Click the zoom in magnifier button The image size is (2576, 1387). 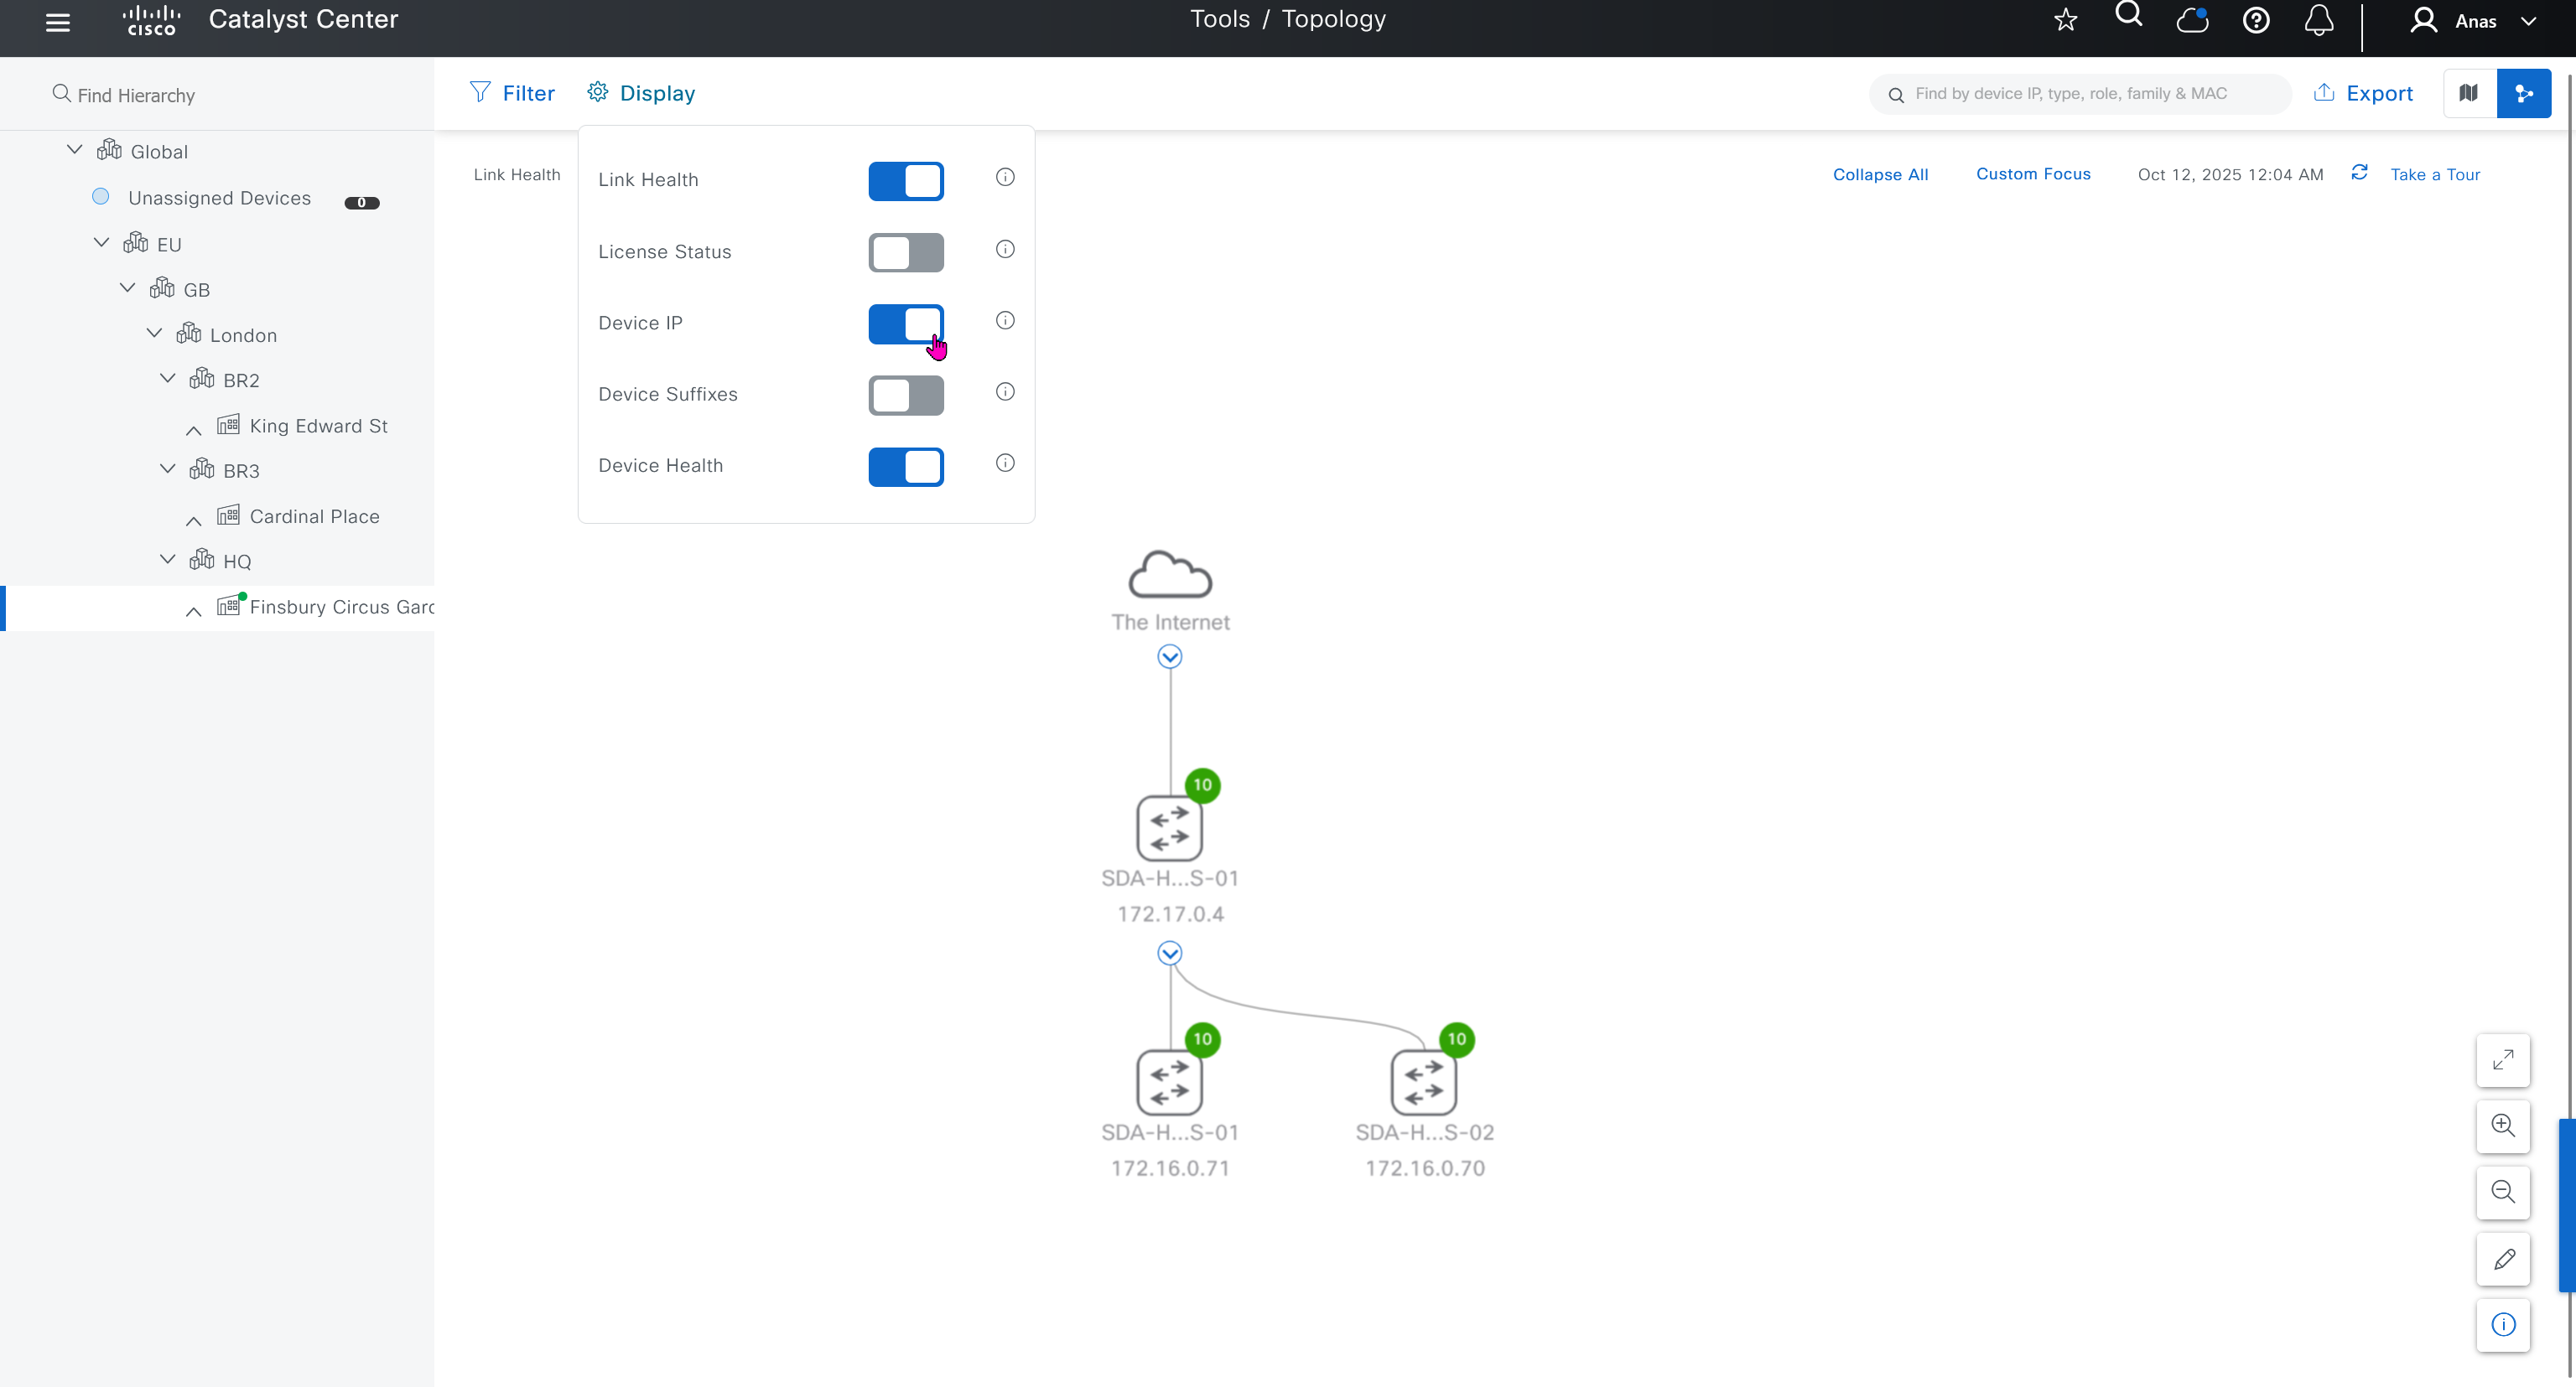2503,1126
